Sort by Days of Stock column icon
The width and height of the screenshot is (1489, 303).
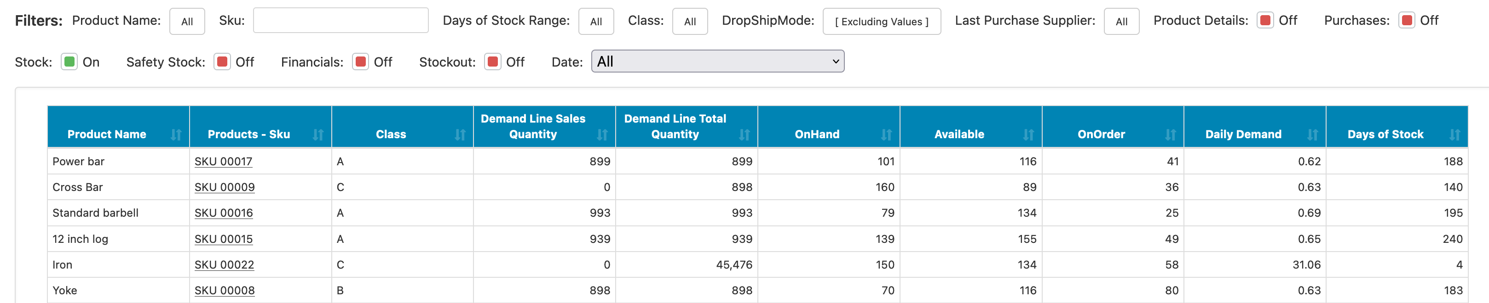pyautogui.click(x=1455, y=135)
